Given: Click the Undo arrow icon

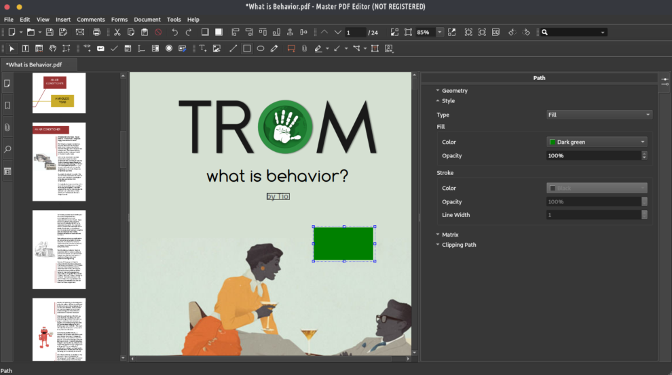Looking at the screenshot, I should click(x=174, y=32).
